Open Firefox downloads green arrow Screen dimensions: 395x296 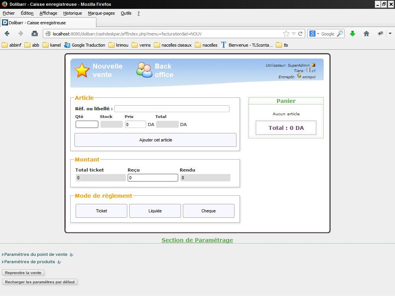(x=352, y=34)
